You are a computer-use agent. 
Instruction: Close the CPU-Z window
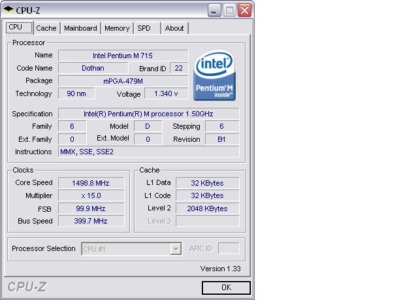(244, 10)
